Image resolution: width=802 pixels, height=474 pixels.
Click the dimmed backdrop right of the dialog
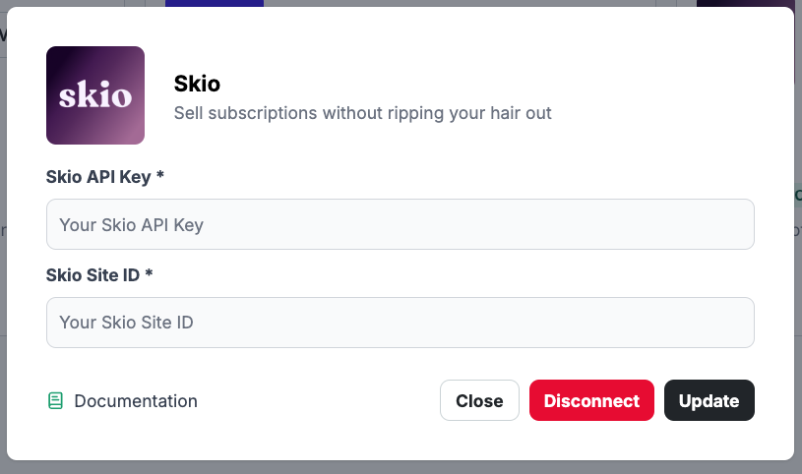pyautogui.click(x=798, y=295)
